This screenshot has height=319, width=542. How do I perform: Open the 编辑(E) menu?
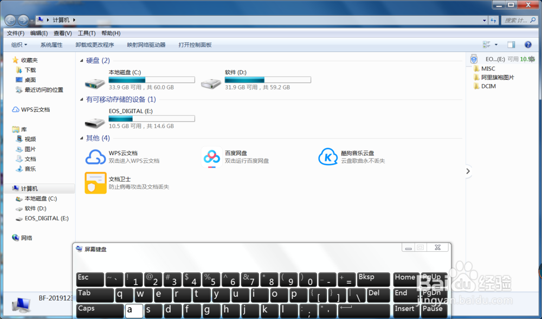[x=38, y=33]
